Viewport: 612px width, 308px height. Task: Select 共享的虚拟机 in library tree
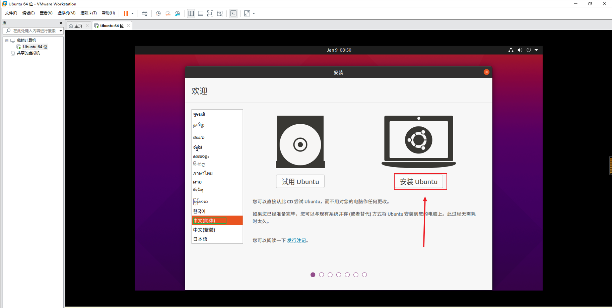tap(28, 53)
